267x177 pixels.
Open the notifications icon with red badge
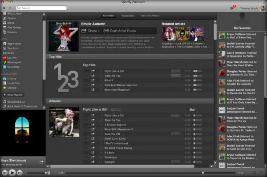tap(233, 8)
